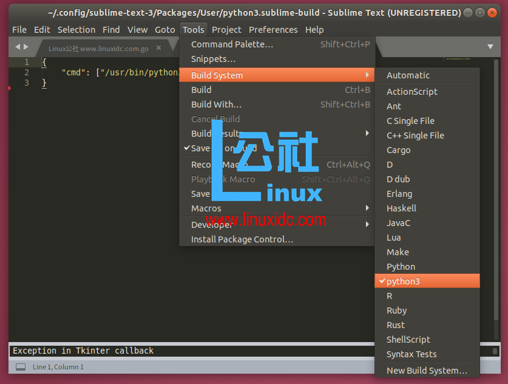Select C++ Single File build system
The width and height of the screenshot is (508, 384).
[x=427, y=135]
